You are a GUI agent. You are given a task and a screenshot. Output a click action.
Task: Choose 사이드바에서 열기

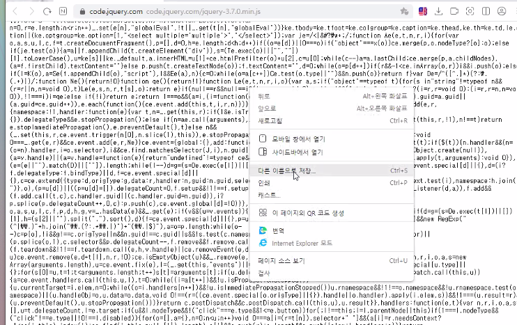coord(332,152)
